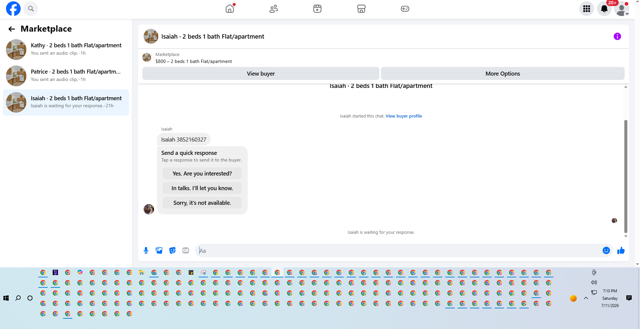This screenshot has height=329, width=640.
Task: Open Kathy's conversation in the list
Action: pos(66,49)
